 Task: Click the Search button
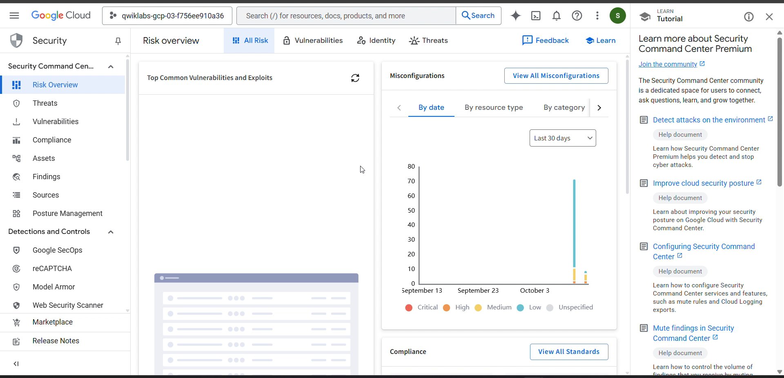click(478, 16)
